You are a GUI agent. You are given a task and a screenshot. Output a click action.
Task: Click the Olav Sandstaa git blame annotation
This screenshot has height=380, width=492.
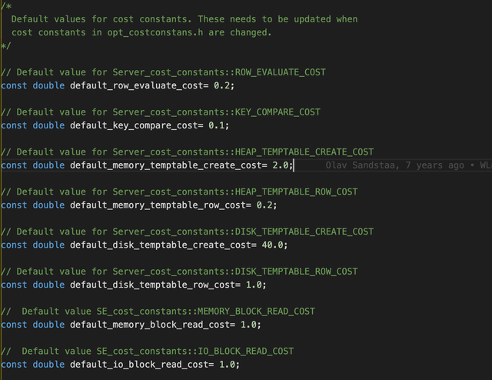(394, 165)
